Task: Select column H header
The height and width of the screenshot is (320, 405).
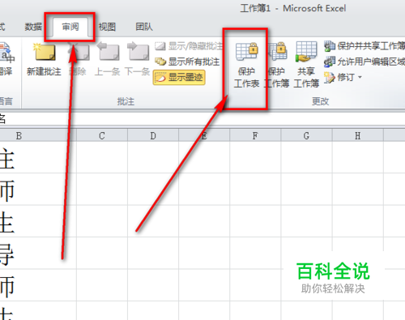Action: point(358,135)
